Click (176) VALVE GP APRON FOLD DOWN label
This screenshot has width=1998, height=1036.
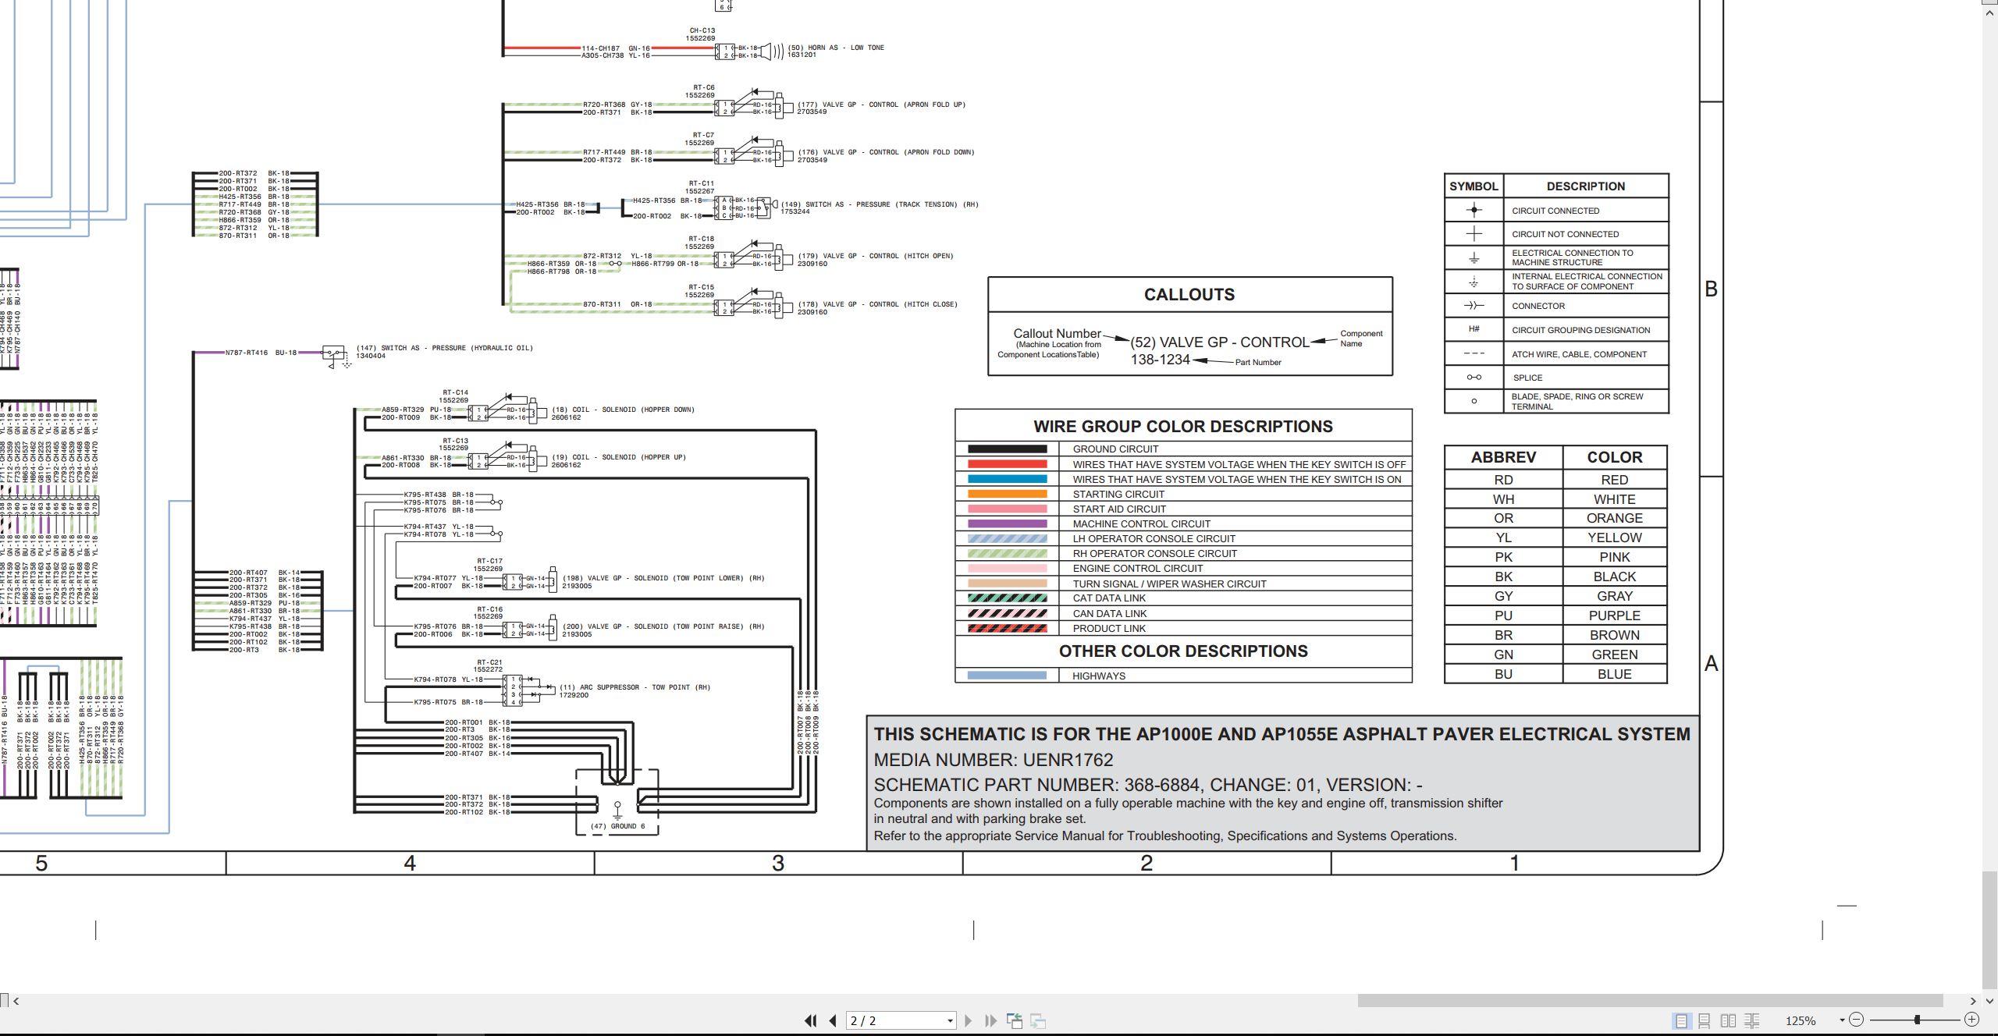pos(886,152)
